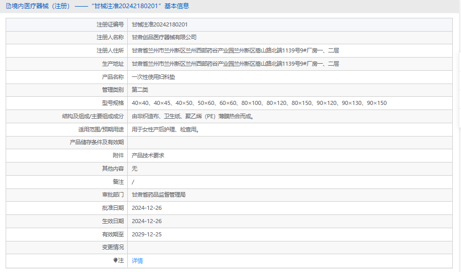This screenshot has height=272, width=461.
Task: Click the 产品储存条件及有效期 label
Action: [x=97, y=142]
